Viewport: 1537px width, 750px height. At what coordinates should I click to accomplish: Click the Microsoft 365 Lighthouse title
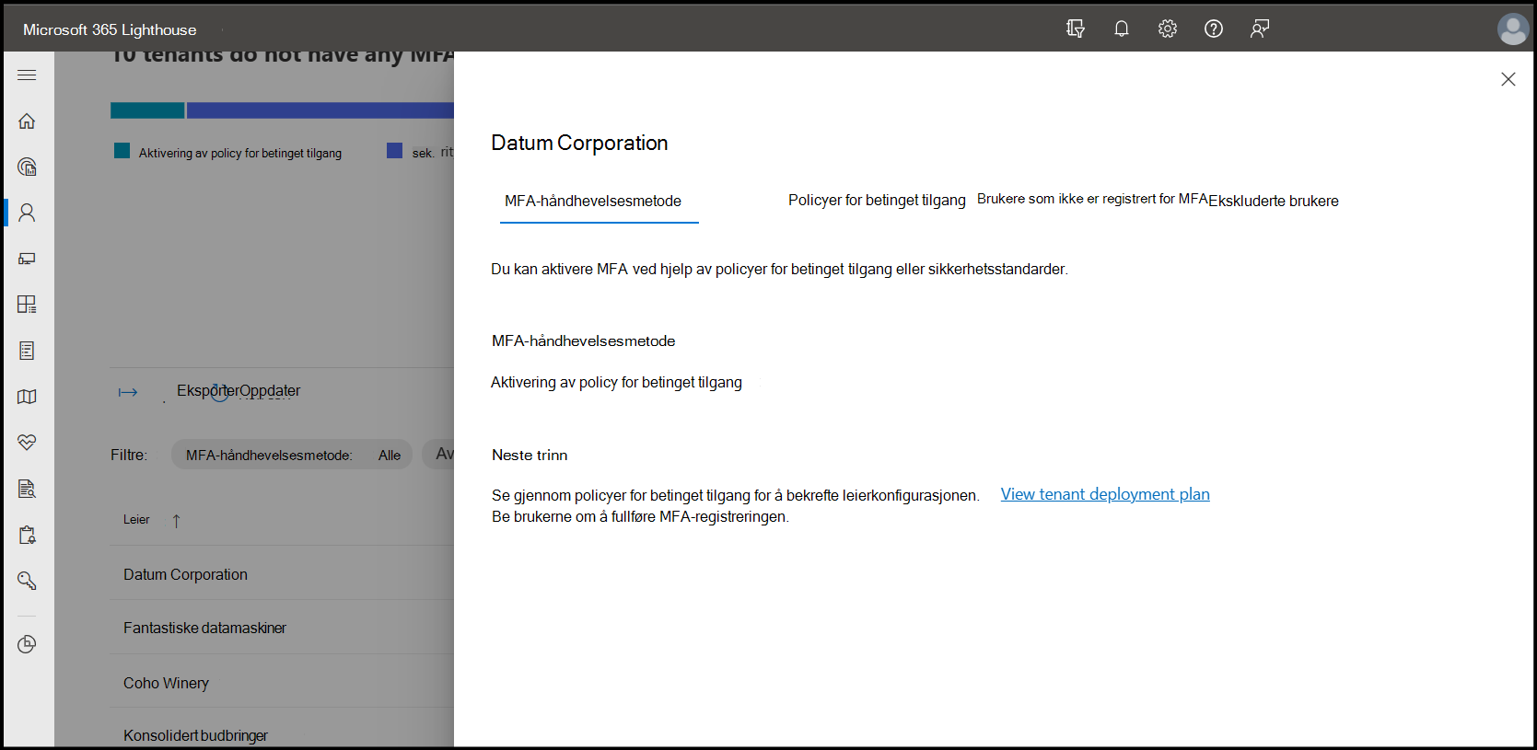pos(110,29)
